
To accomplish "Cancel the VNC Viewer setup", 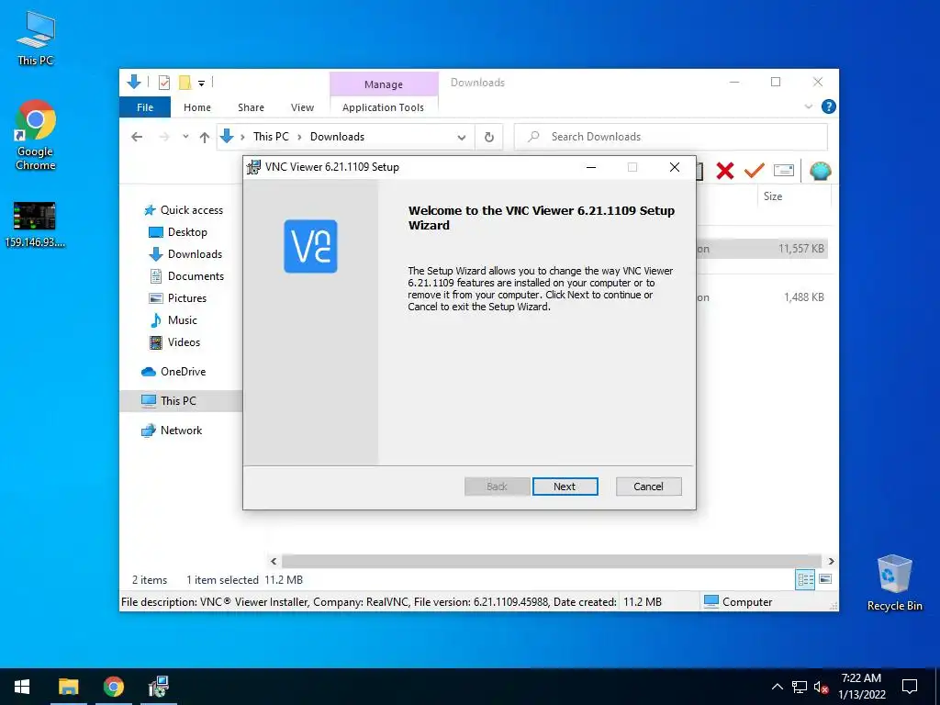I will (648, 487).
